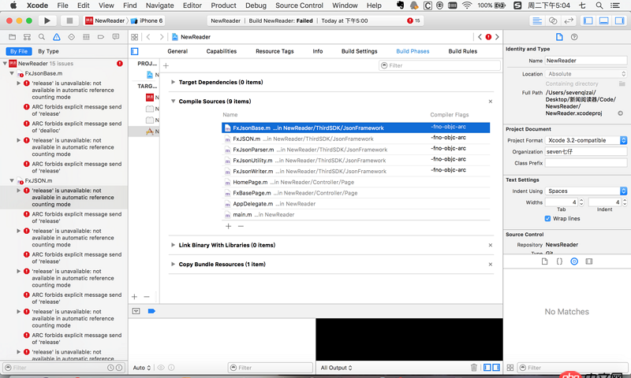Open the Debug navigator icon
Viewport: 631px width, 378px height.
click(x=86, y=37)
